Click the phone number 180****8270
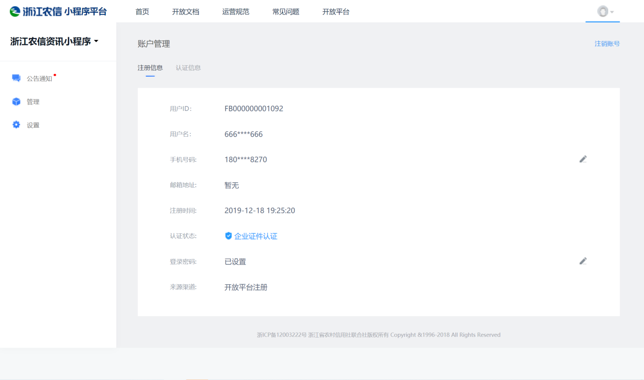 [x=245, y=160]
